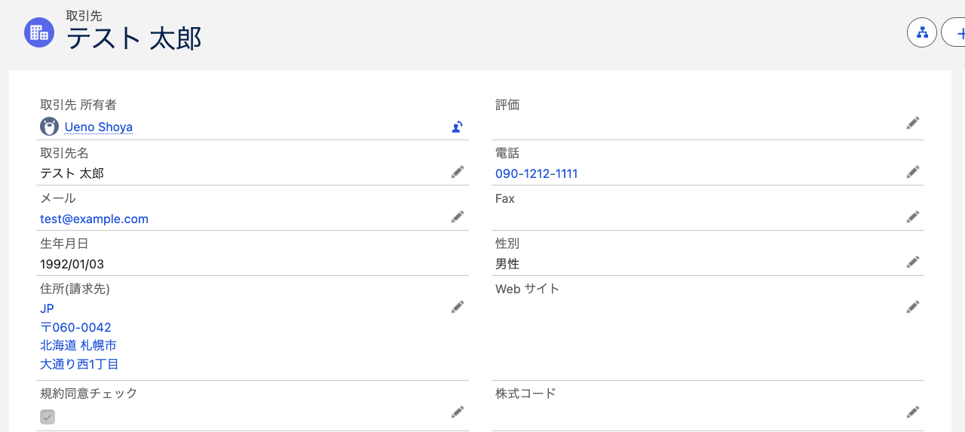Viewport: 965px width, 432px height.
Task: Click Ueno Shoya's avatar icon
Action: [x=49, y=127]
